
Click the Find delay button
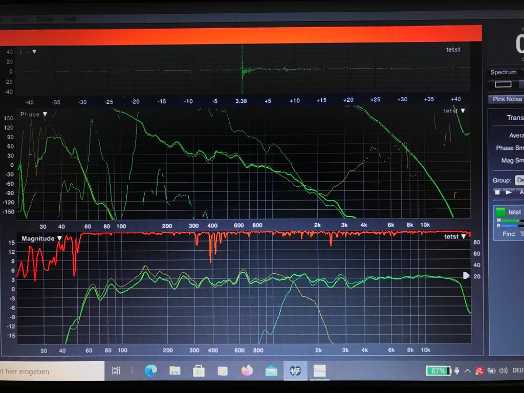508,234
